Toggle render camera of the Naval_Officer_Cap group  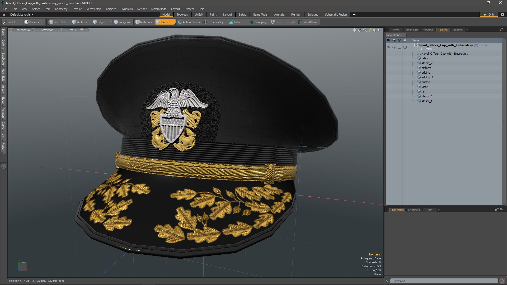394,47
